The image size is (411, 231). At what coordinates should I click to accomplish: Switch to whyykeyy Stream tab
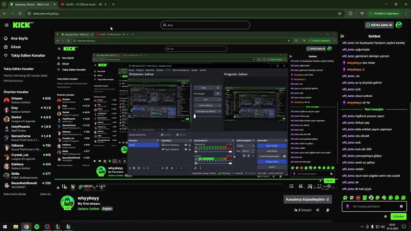[32, 4]
